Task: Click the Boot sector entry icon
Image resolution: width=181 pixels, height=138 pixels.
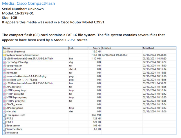Action: coord(4,126)
